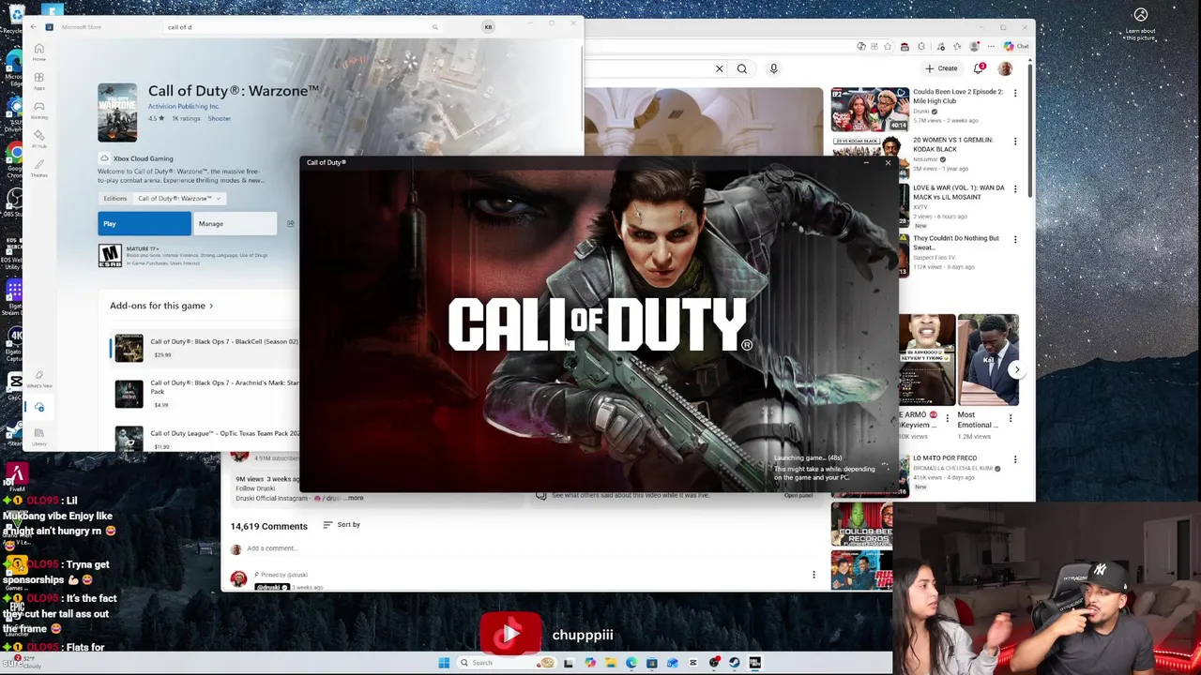Screen dimensions: 1201x675
Task: Open Edge extensions puzzle icon
Action: (x=921, y=46)
